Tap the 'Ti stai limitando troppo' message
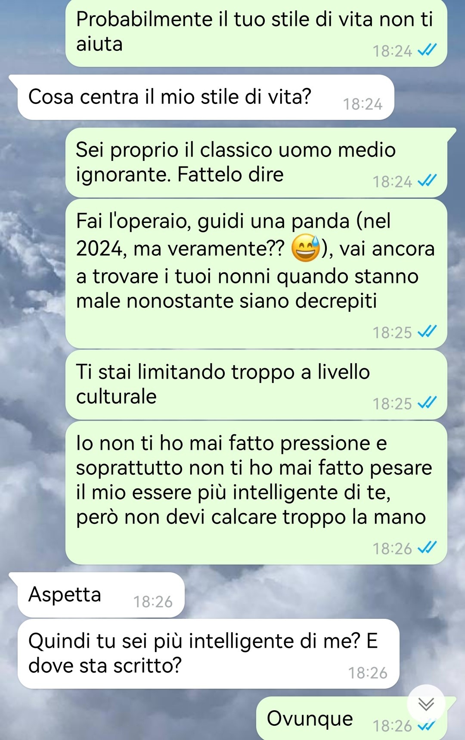 point(256,385)
